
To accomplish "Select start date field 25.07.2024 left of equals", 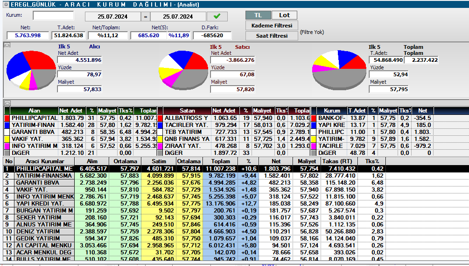I will click(112, 16).
